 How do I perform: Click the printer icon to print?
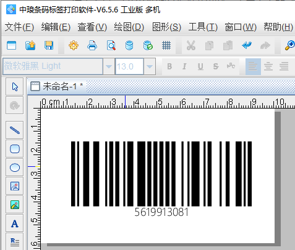92,45
